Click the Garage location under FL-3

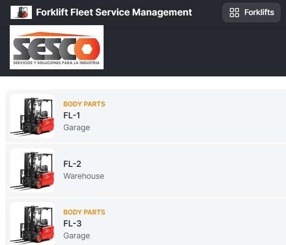tap(77, 236)
